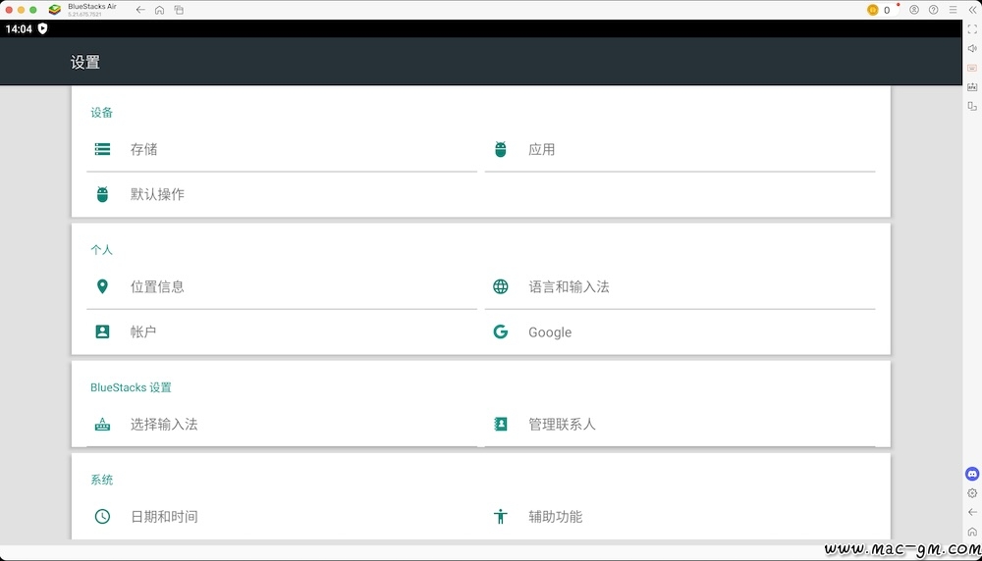982x561 pixels.
Task: Select the 帐户 accounts entry
Action: (x=282, y=332)
